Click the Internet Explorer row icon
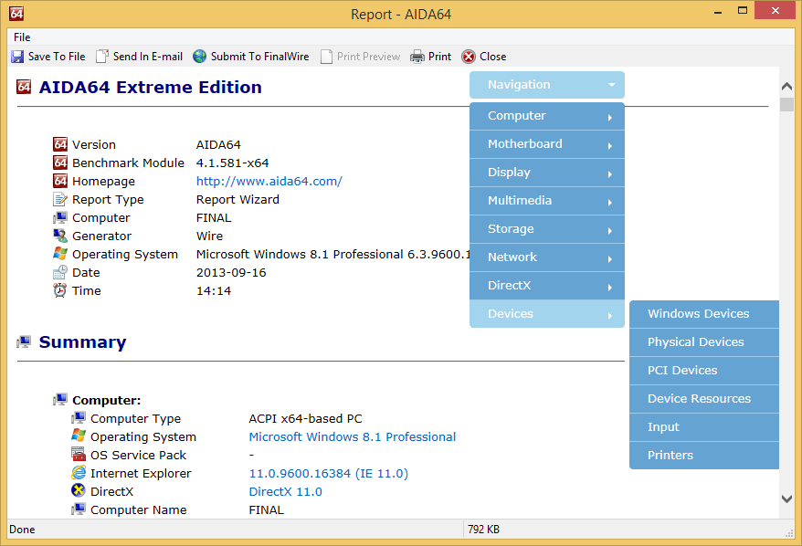This screenshot has width=802, height=546. point(79,473)
